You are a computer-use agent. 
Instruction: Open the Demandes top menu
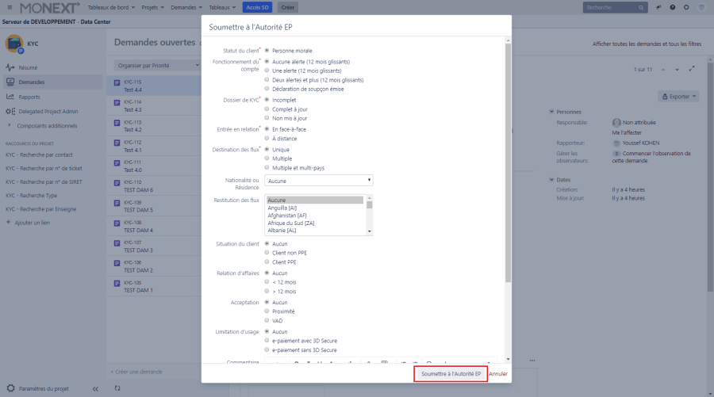pyautogui.click(x=185, y=7)
